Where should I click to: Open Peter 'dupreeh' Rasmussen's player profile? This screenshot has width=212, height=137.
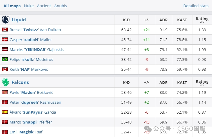point(35,102)
